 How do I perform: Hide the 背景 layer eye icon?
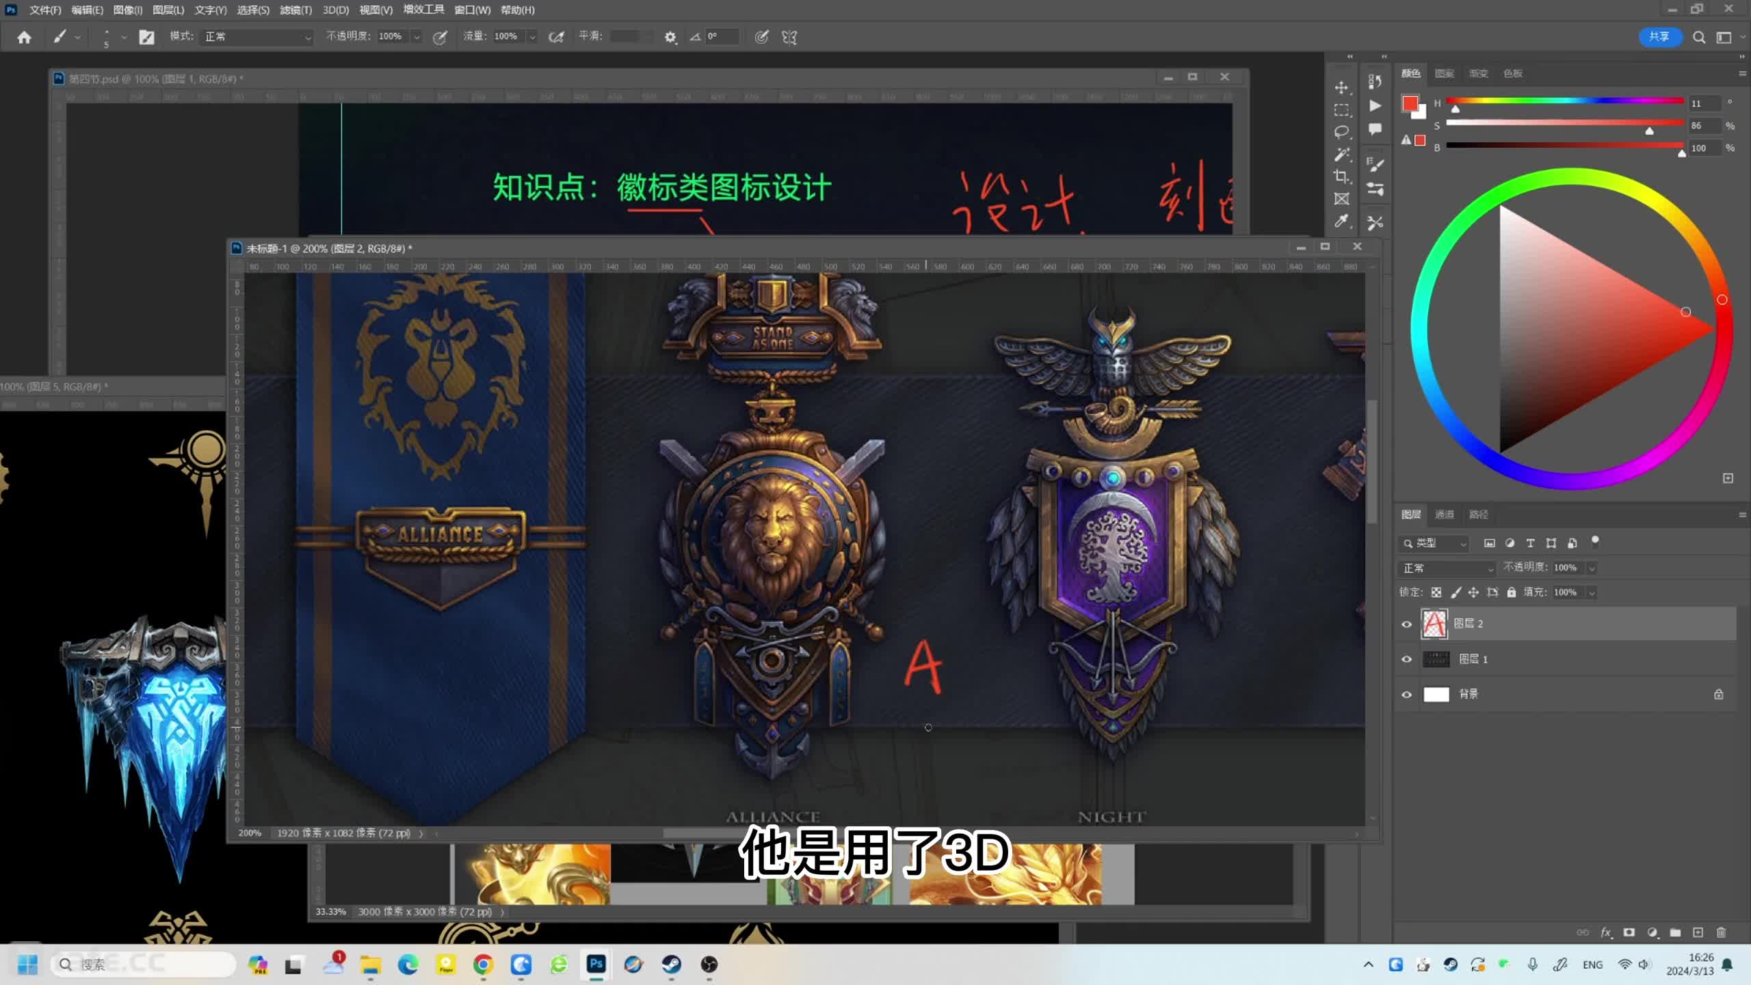point(1406,694)
